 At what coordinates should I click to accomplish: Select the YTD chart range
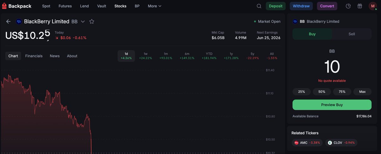coord(209,56)
